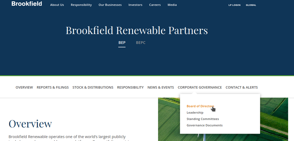Open Standing Committees page
Viewport: 294px width, 141px height.
point(203,119)
